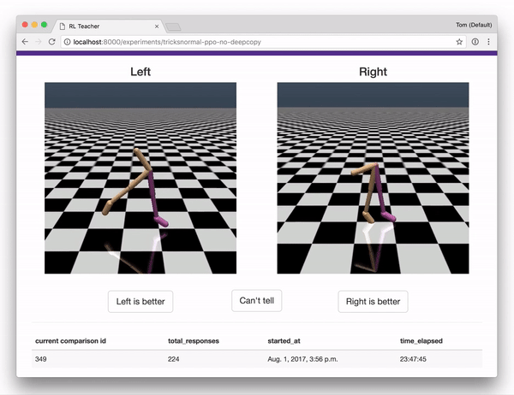514x395 pixels.
Task: Select the started_at header
Action: point(284,341)
